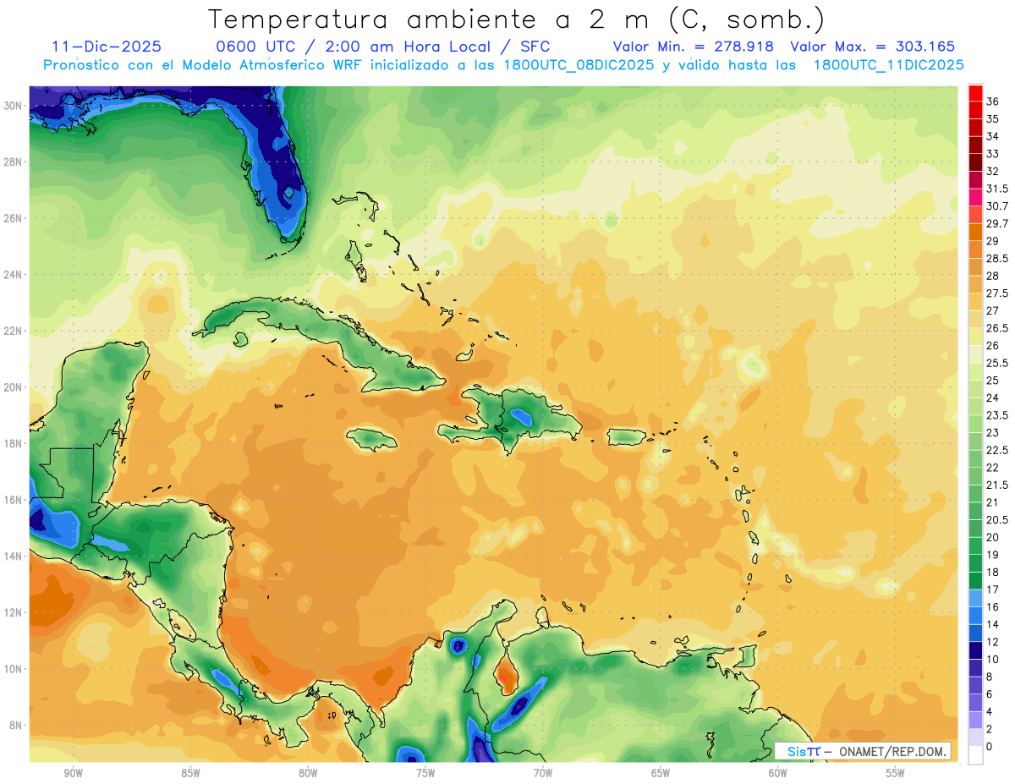Click the bright red swatch atop the color scale
Image resolution: width=1015 pixels, height=784 pixels.
[x=975, y=93]
